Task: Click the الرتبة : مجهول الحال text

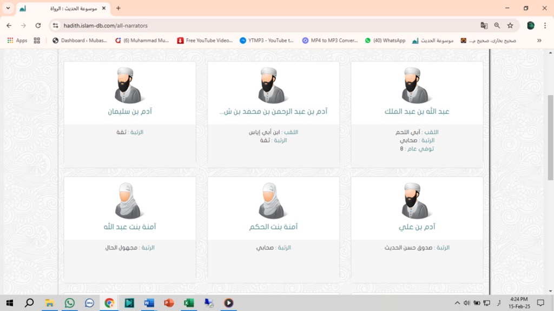Action: pyautogui.click(x=130, y=247)
